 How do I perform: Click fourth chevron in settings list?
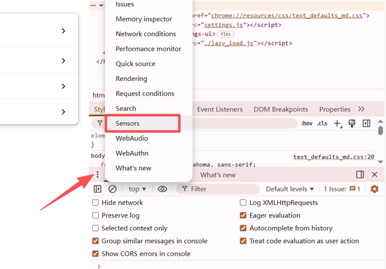click(63, 112)
